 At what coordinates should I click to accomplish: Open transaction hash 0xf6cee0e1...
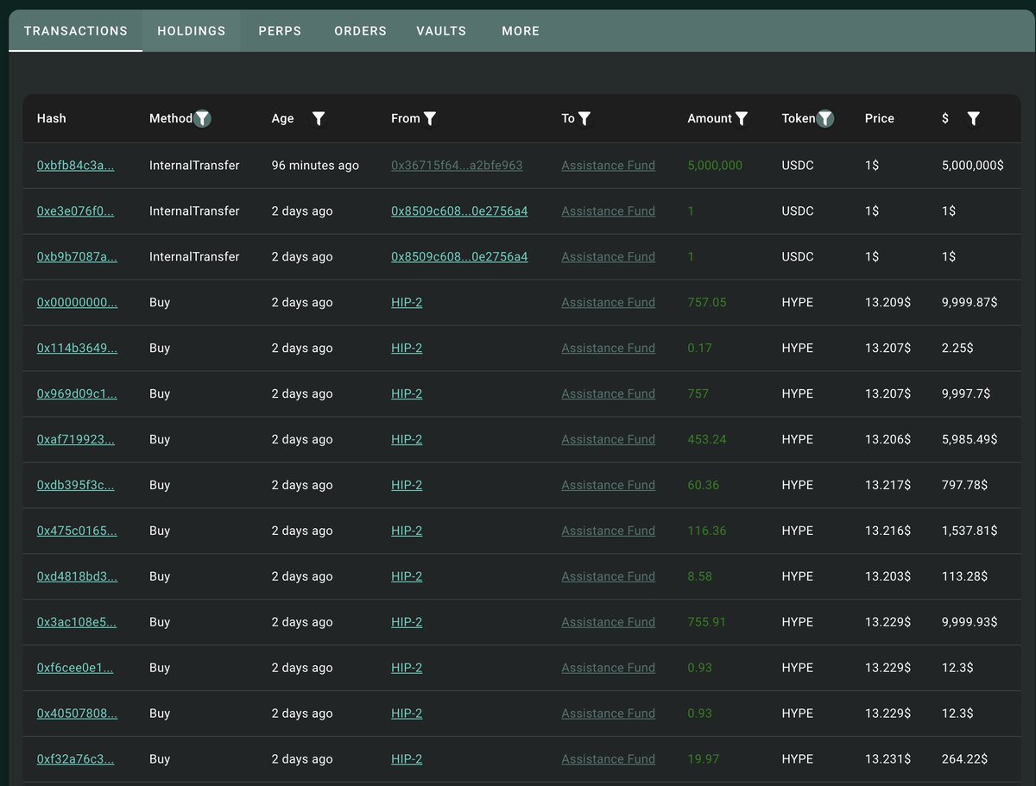pos(76,669)
